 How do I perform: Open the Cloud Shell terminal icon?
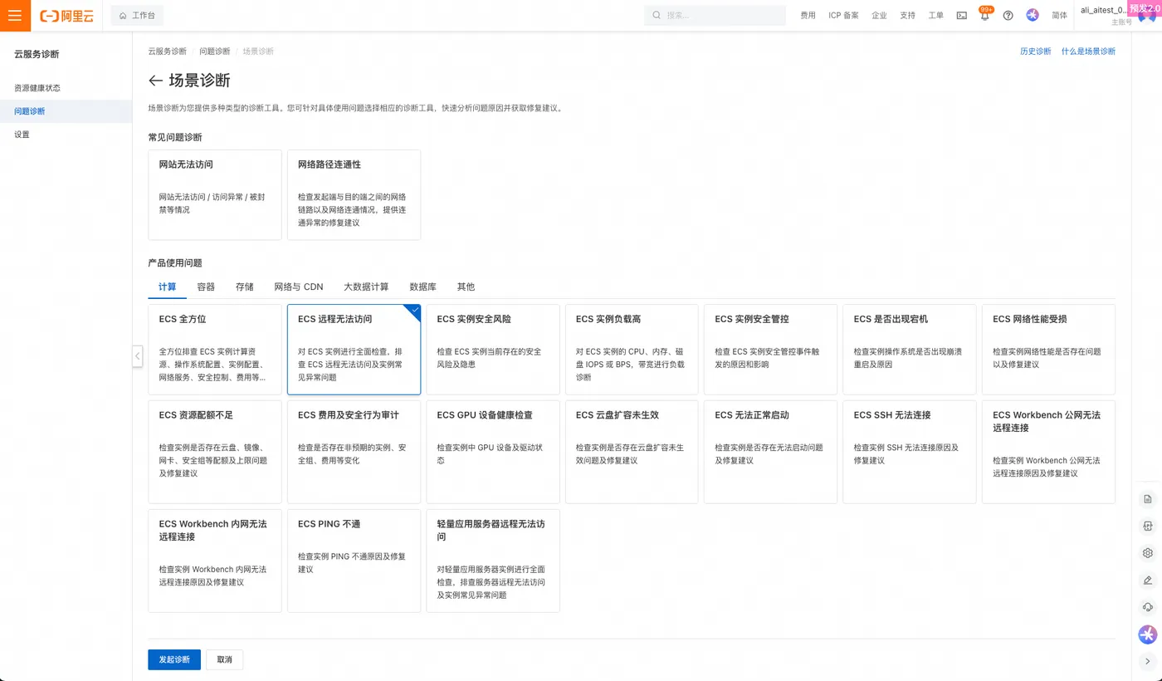[x=961, y=16]
